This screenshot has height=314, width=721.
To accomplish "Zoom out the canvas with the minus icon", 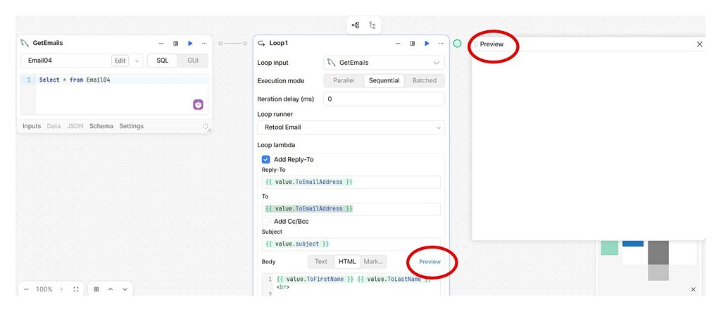I will point(26,289).
